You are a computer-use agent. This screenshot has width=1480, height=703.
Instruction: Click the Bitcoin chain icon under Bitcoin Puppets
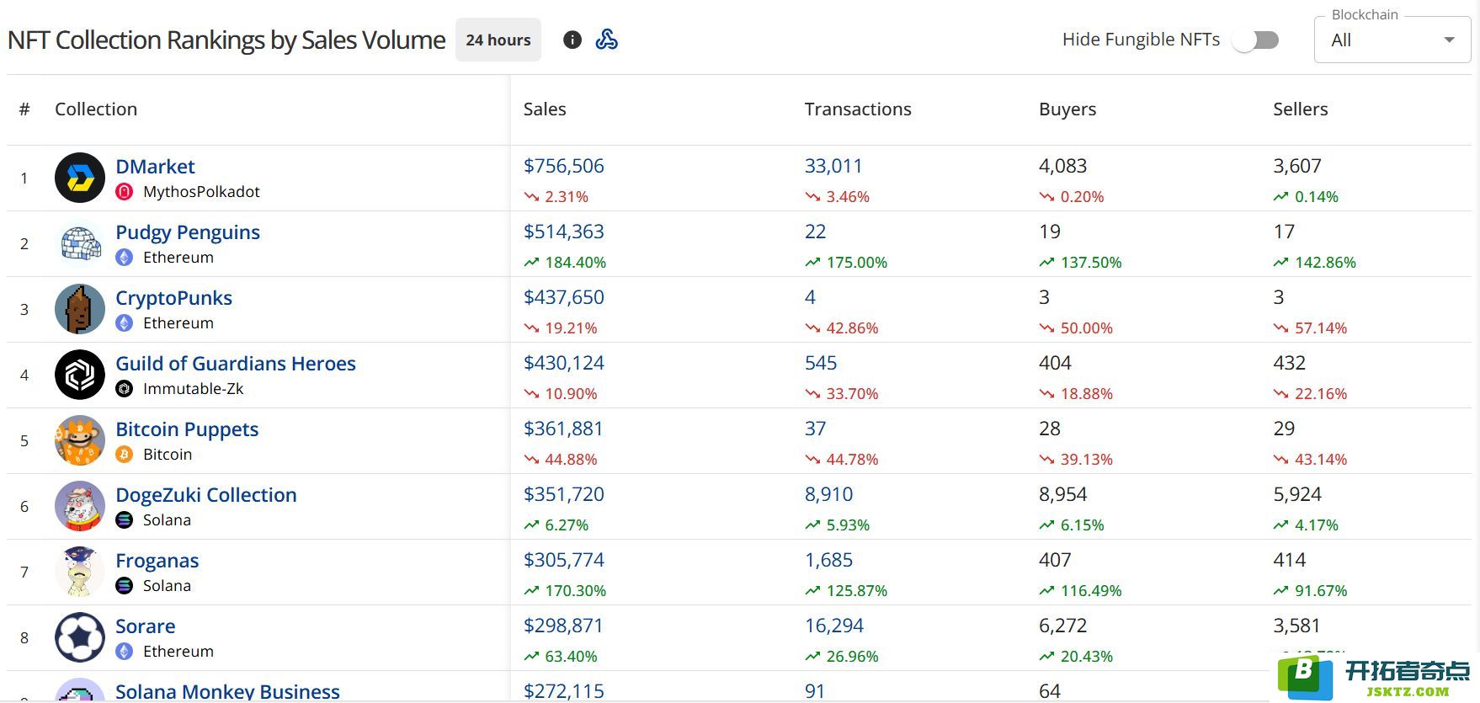click(x=125, y=455)
